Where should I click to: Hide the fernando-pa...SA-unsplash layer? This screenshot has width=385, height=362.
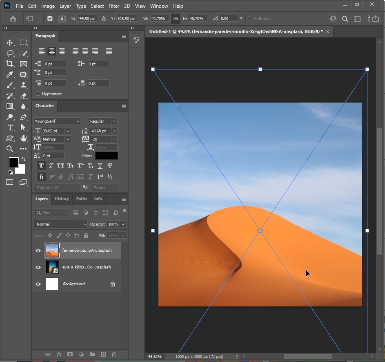click(38, 250)
